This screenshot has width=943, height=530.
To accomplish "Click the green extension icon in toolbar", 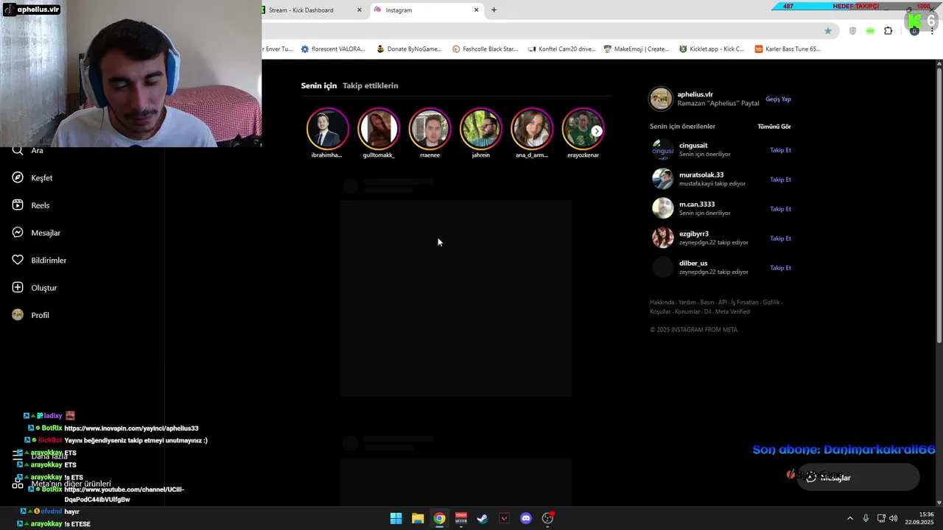I will 870,31.
